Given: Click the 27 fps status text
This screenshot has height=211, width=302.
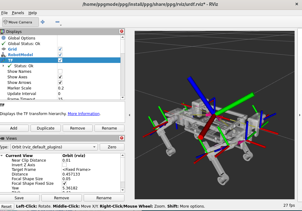Looking at the screenshot, I should point(289,205).
